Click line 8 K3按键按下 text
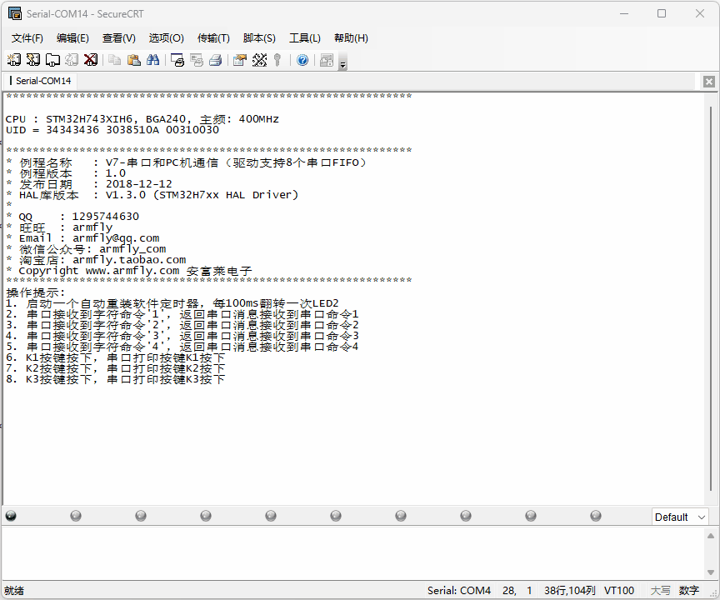This screenshot has width=720, height=600. click(115, 379)
